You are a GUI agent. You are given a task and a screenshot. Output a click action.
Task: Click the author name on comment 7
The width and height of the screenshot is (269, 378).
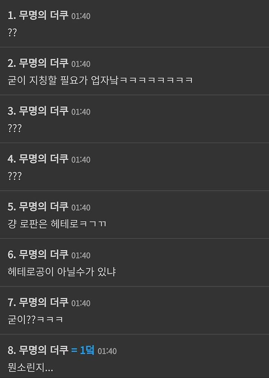coord(44,302)
